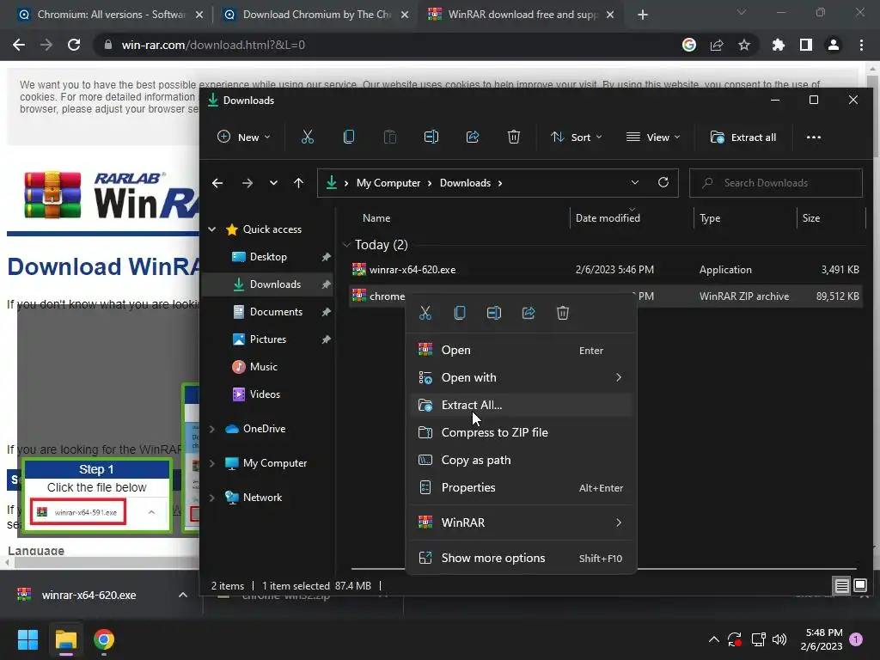880x660 pixels.
Task: Open Chrome profile icon
Action: 834,45
